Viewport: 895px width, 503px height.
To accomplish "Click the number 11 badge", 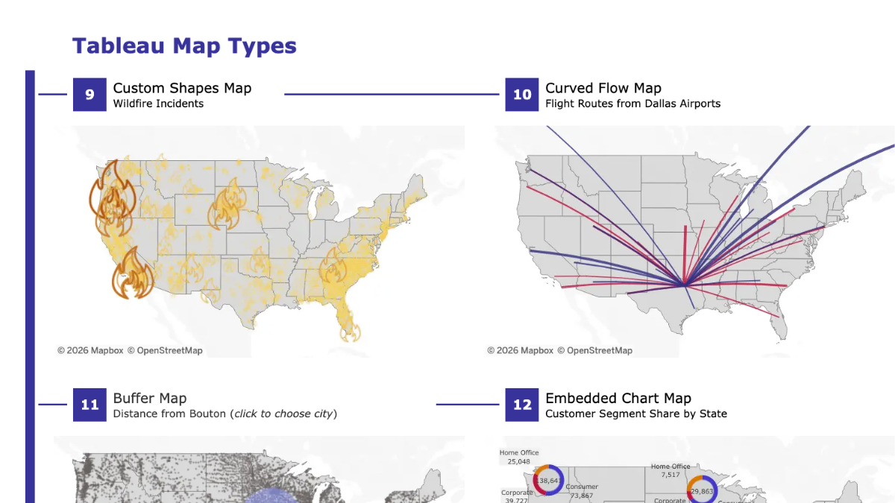I will point(89,405).
